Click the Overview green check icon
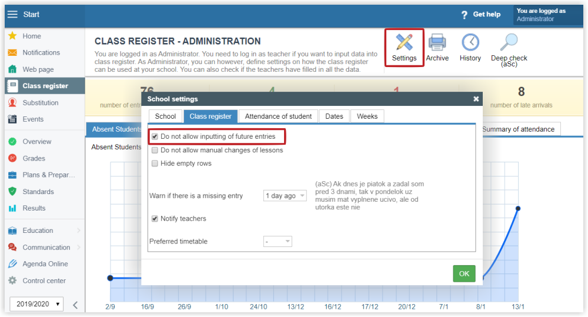This screenshot has width=588, height=317. click(12, 141)
